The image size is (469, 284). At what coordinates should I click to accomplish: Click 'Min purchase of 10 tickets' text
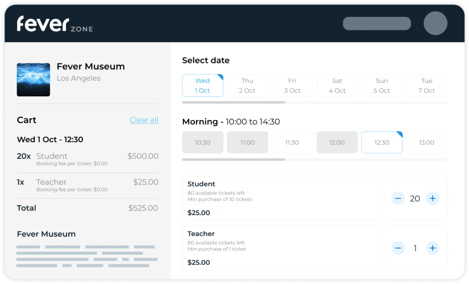click(220, 200)
